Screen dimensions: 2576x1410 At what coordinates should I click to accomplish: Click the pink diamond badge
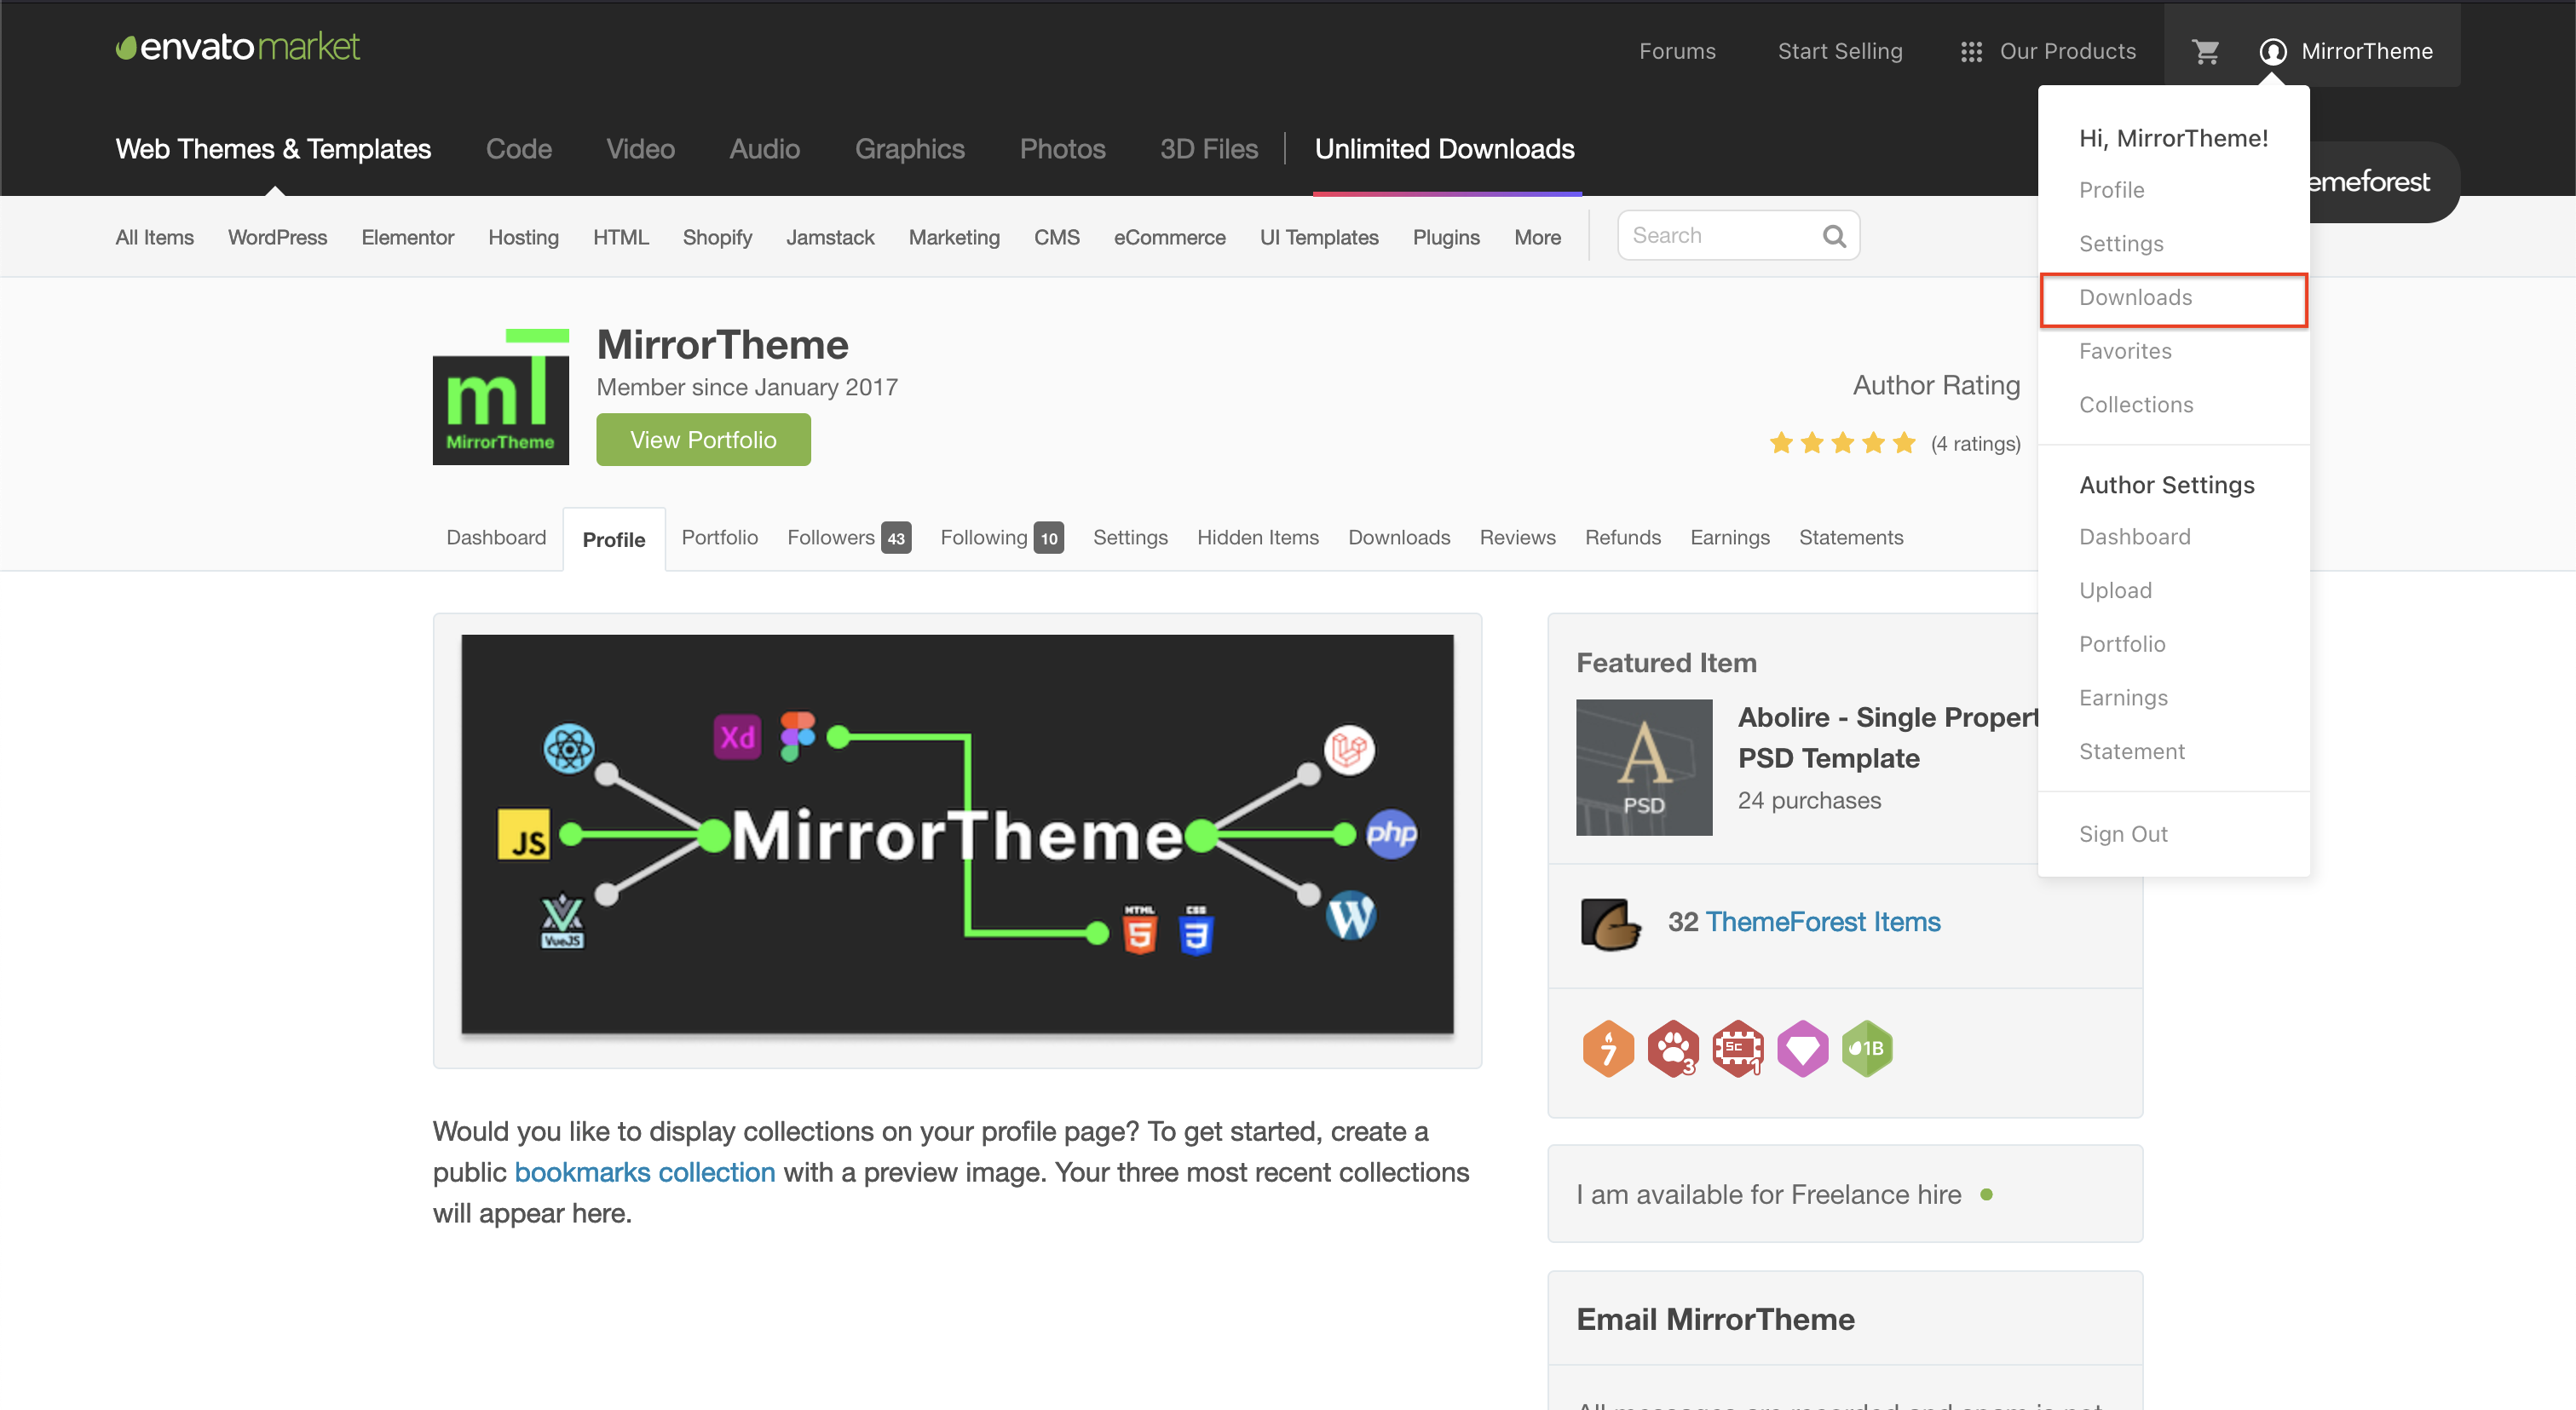pos(1802,1048)
